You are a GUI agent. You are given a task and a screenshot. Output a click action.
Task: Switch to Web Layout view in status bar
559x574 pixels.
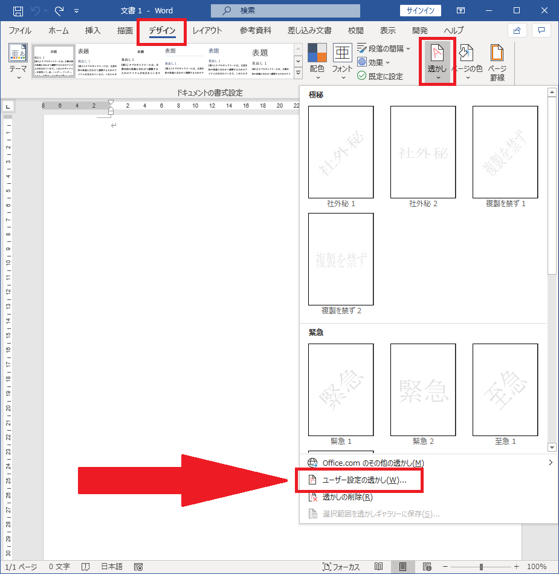click(427, 567)
